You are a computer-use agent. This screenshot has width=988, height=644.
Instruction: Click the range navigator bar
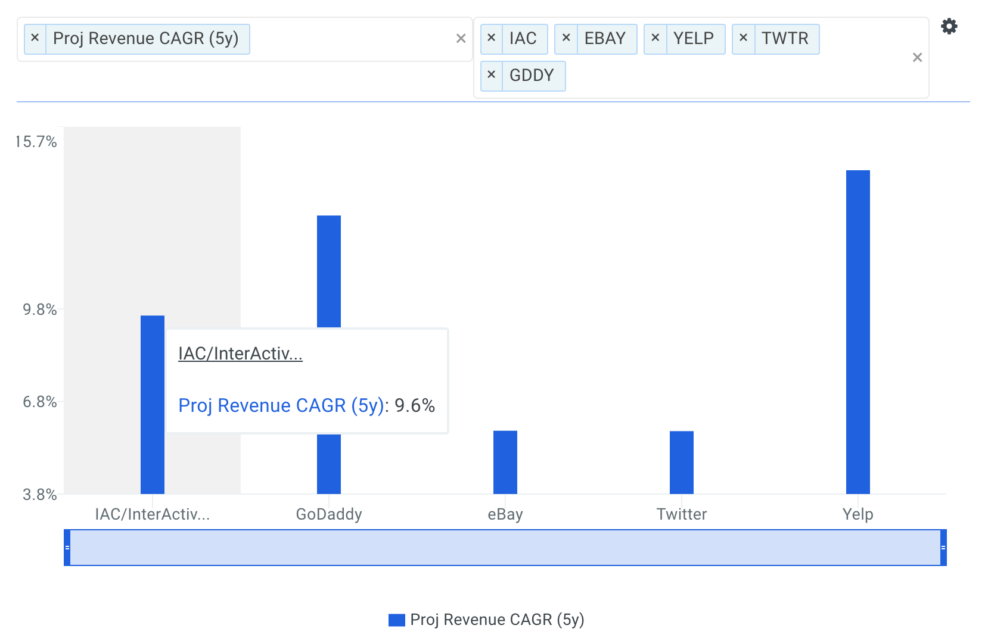point(505,548)
